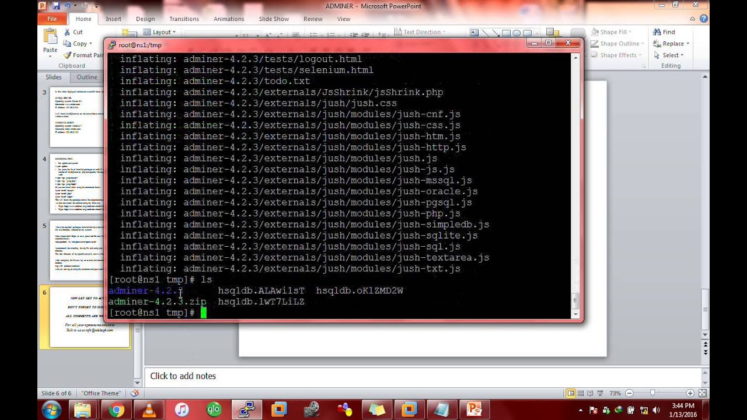Click the Office Theme status bar label
747x420 pixels.
(x=101, y=393)
